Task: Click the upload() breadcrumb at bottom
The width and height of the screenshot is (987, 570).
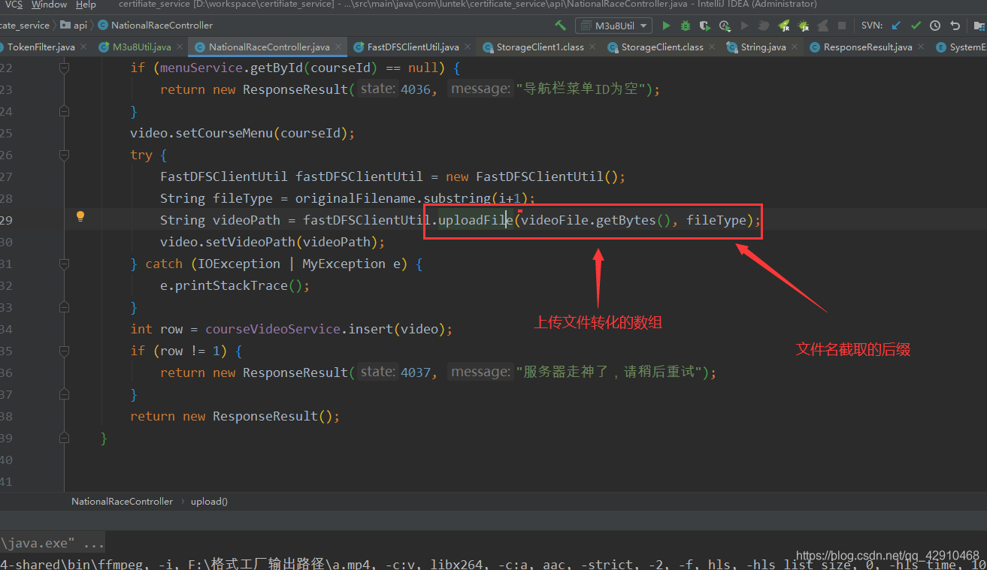Action: coord(209,501)
